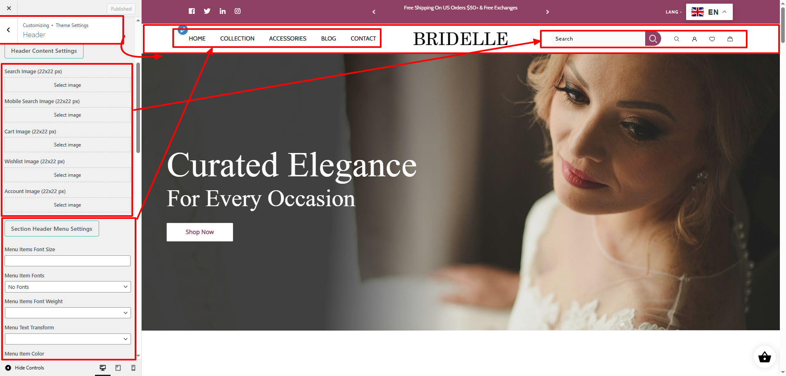The height and width of the screenshot is (376, 786).
Task: Open the LinkedIn social icon
Action: 222,11
